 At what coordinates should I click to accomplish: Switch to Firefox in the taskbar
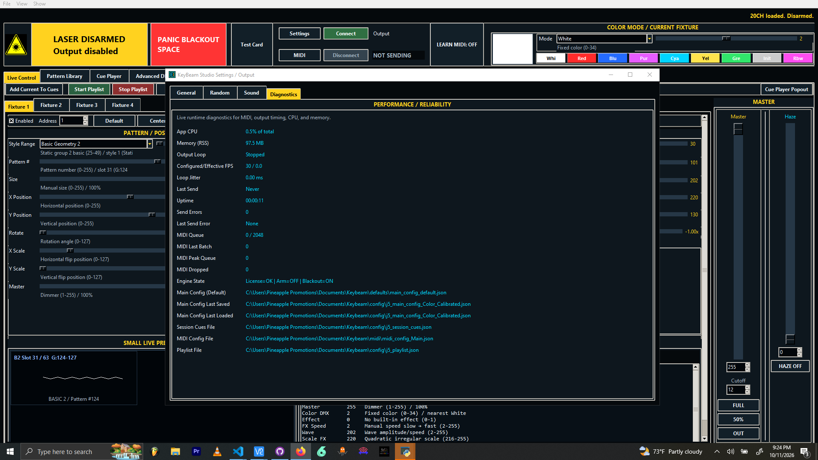pos(301,451)
